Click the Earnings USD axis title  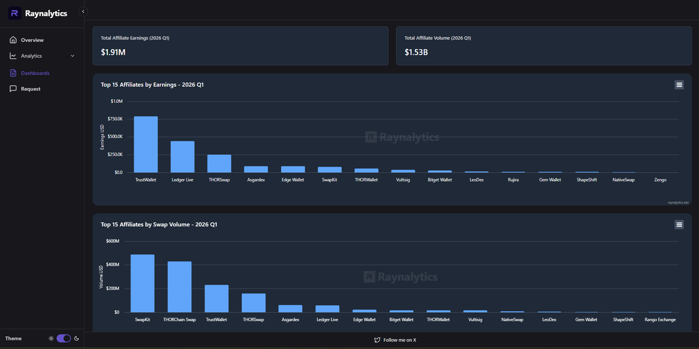[x=102, y=137]
